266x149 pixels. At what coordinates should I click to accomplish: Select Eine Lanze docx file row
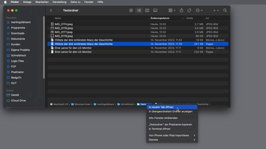pyautogui.click(x=138, y=48)
